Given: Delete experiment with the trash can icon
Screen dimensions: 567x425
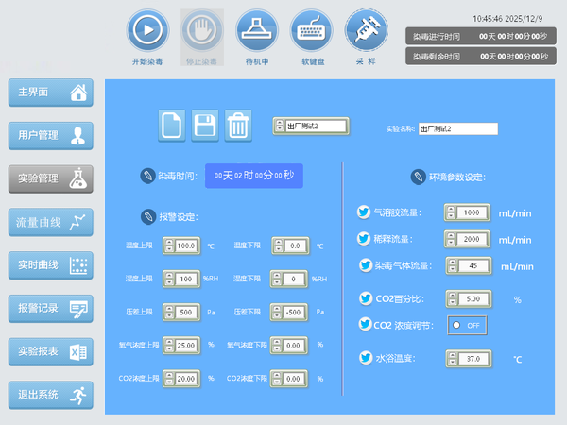Looking at the screenshot, I should click(x=238, y=125).
